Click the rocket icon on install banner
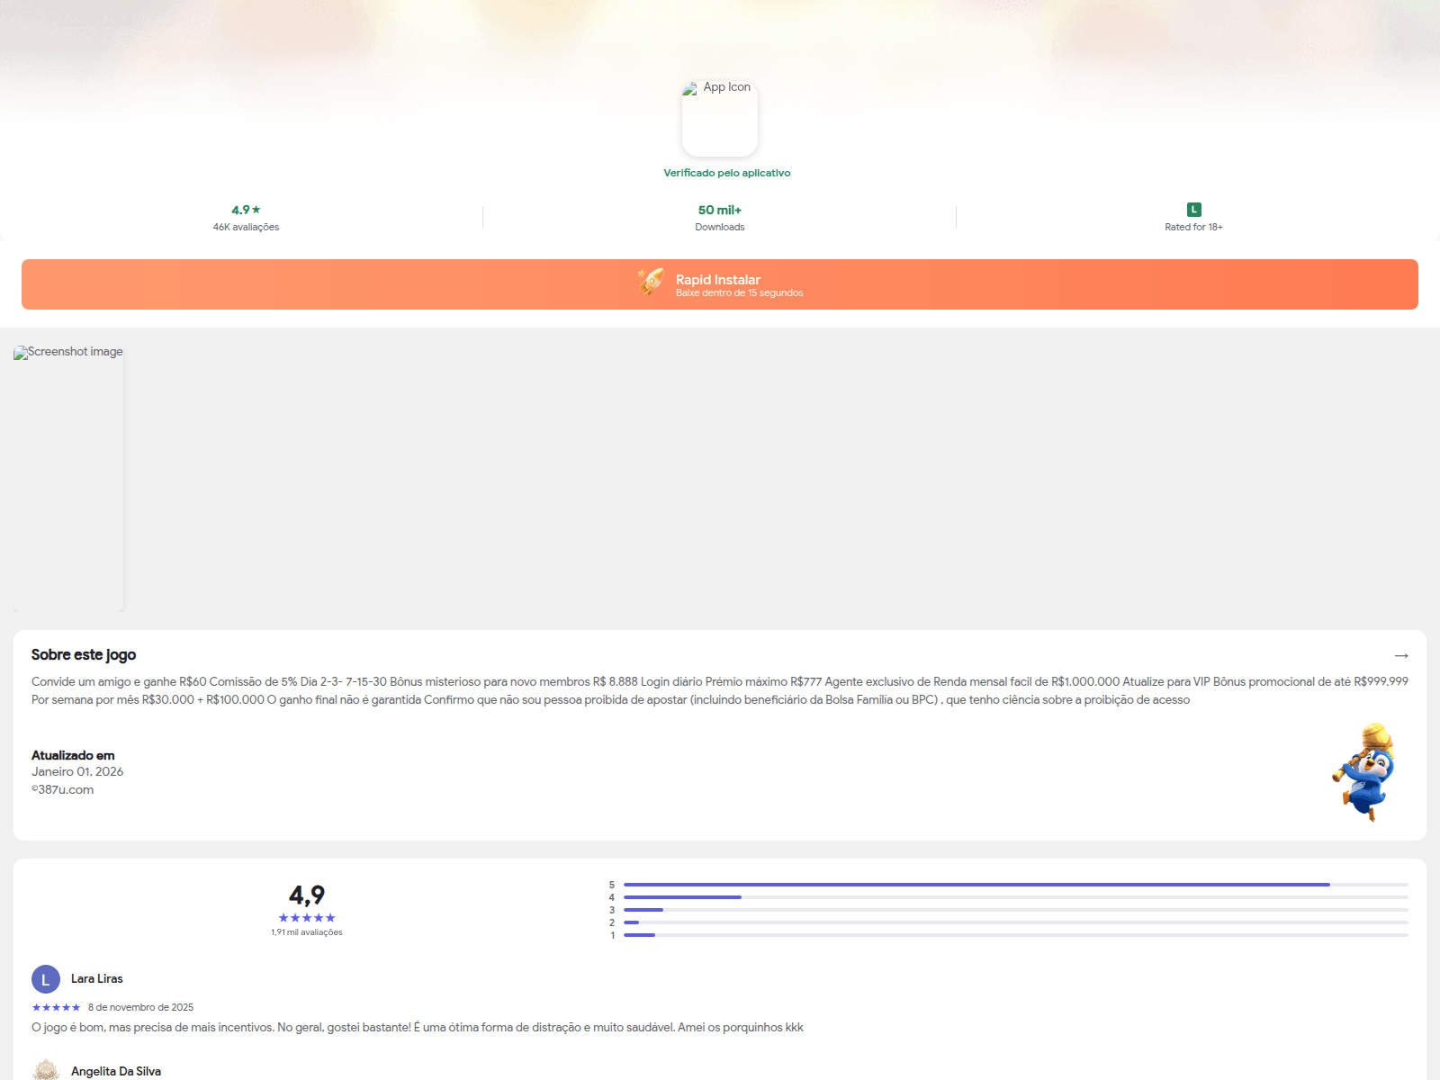The width and height of the screenshot is (1440, 1080). click(x=651, y=282)
